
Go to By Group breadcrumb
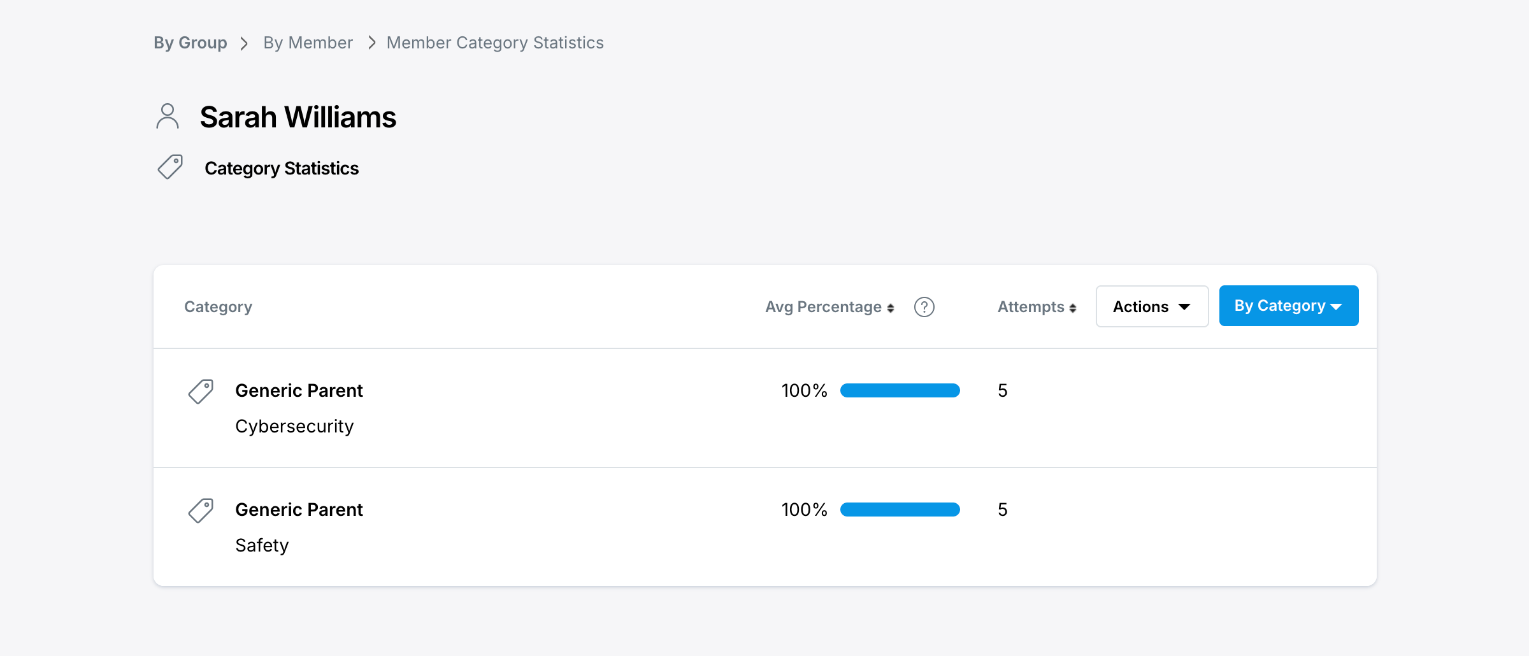coord(190,43)
